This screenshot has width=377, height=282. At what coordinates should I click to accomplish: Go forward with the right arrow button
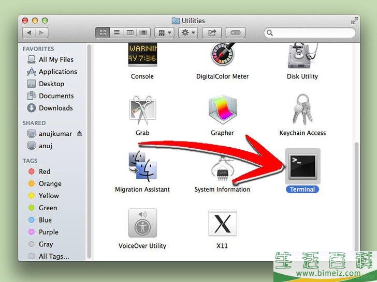[x=41, y=33]
